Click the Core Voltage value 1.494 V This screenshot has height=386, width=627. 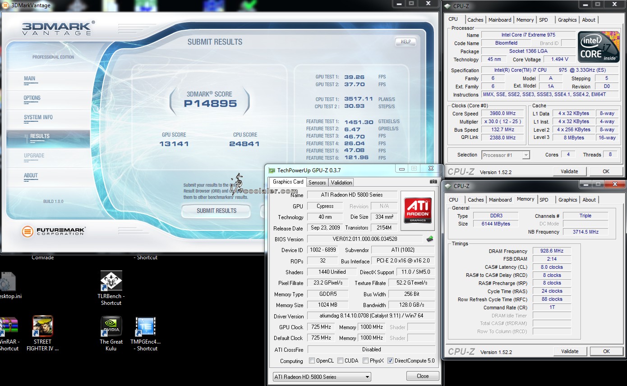[559, 59]
